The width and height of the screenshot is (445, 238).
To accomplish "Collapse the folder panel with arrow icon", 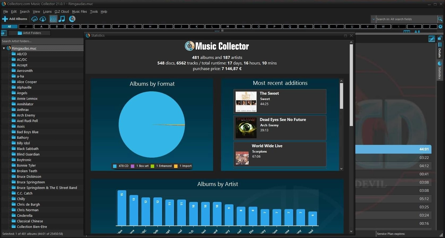I will (4, 33).
